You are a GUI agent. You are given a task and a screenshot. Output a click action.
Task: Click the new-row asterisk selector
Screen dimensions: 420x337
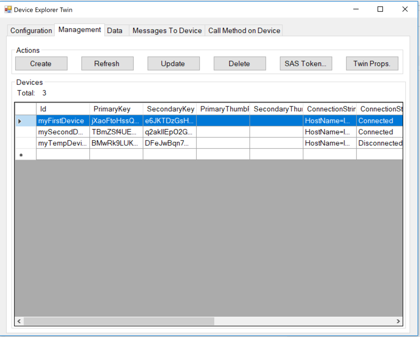pos(25,155)
